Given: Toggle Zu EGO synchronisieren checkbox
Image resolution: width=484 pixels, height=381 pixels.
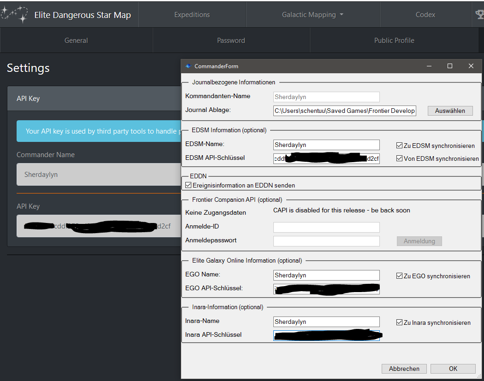Looking at the screenshot, I should 400,276.
